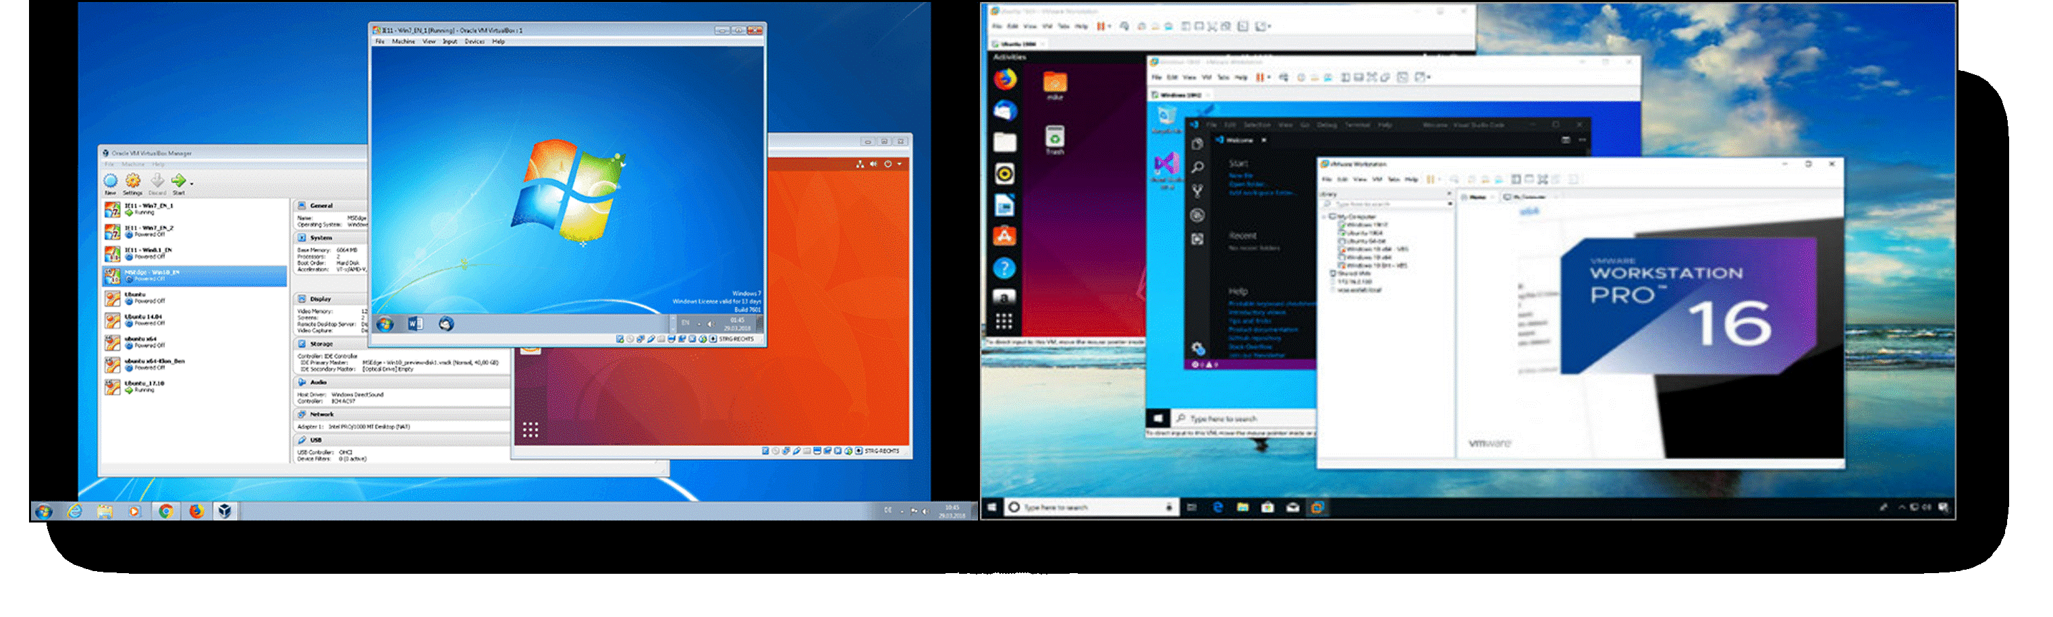Start the selected VM using the Start icon
This screenshot has height=617, width=2053.
180,180
